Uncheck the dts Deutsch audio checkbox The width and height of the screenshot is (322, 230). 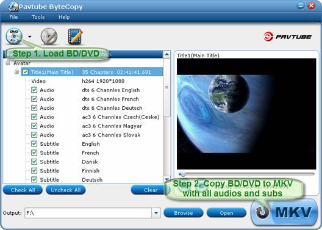coord(34,108)
